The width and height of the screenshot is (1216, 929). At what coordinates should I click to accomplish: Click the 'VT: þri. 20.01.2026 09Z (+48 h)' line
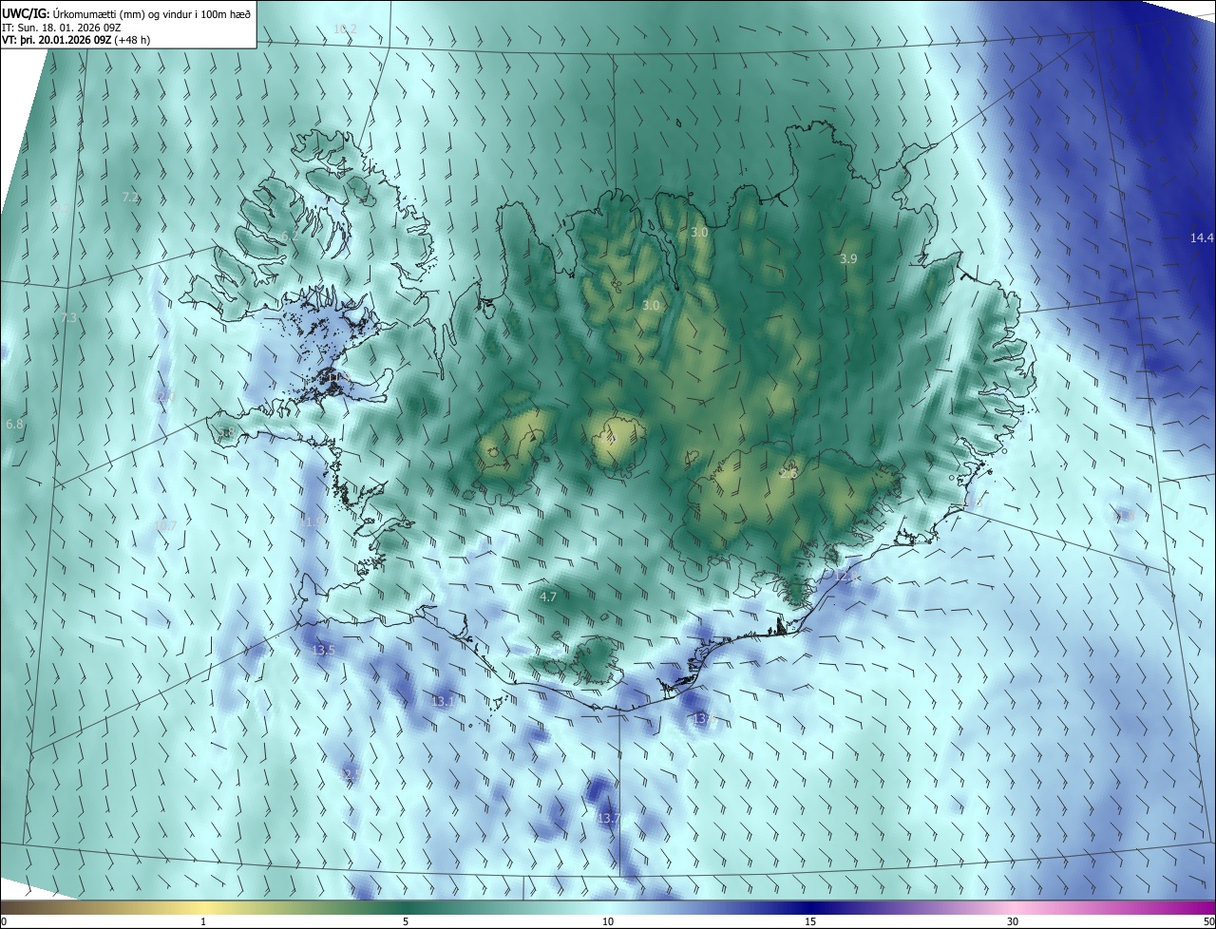tap(78, 40)
